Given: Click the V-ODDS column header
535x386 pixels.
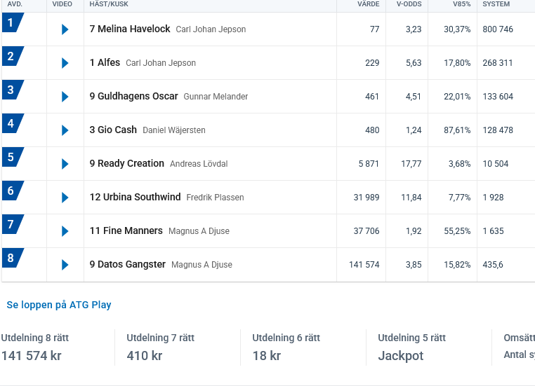Looking at the screenshot, I should point(409,4).
